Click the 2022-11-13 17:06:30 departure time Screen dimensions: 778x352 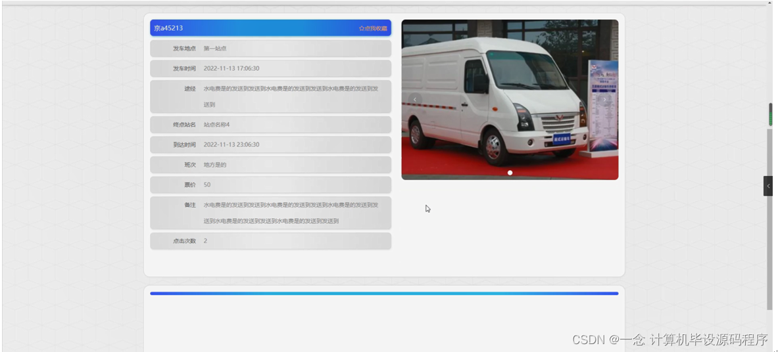(231, 68)
